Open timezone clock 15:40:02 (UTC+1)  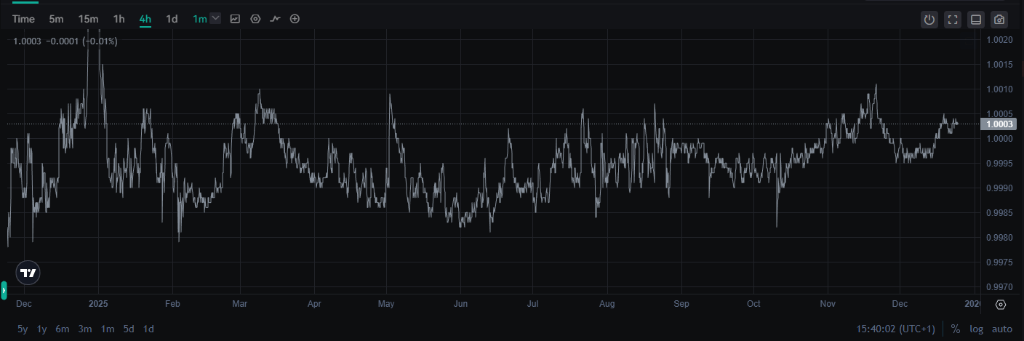tap(896, 329)
